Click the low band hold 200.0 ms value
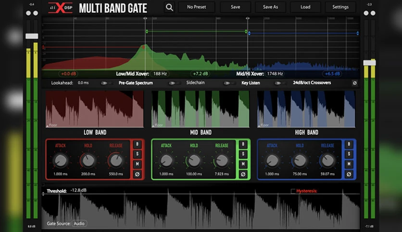Viewport: 402px width, 232px height. pyautogui.click(x=88, y=174)
